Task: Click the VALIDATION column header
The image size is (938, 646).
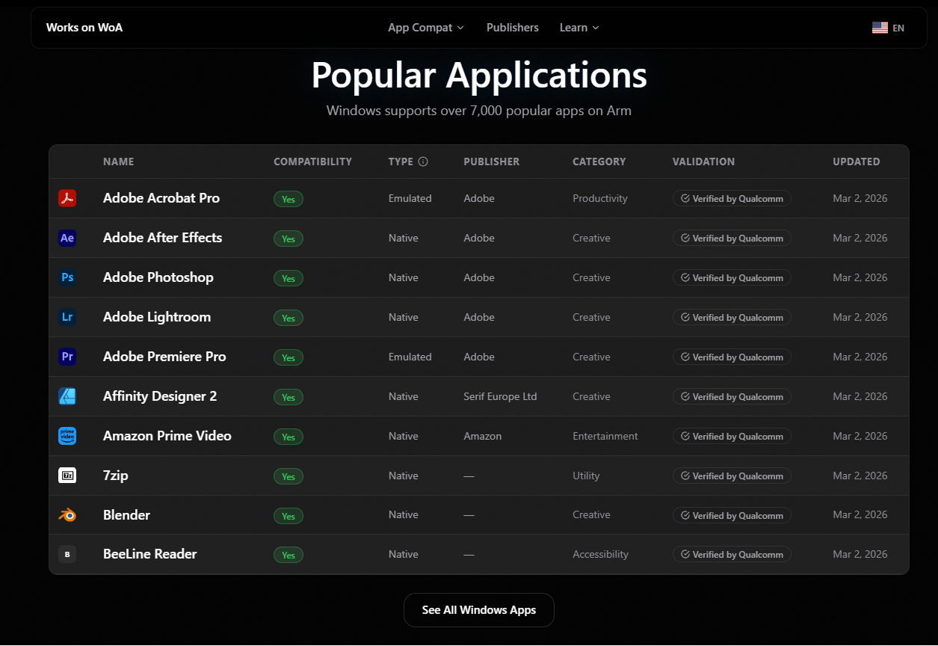Action: tap(703, 161)
